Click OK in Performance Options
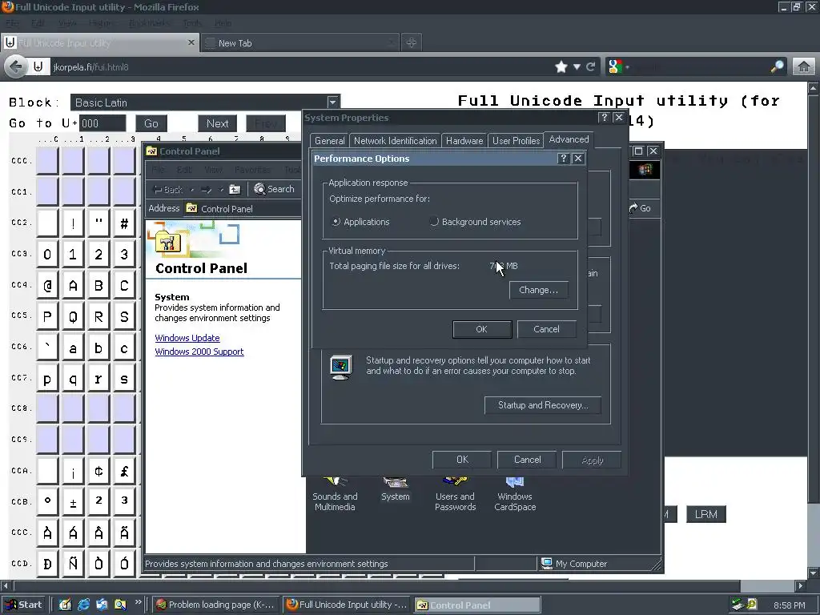This screenshot has width=820, height=615. (x=481, y=329)
